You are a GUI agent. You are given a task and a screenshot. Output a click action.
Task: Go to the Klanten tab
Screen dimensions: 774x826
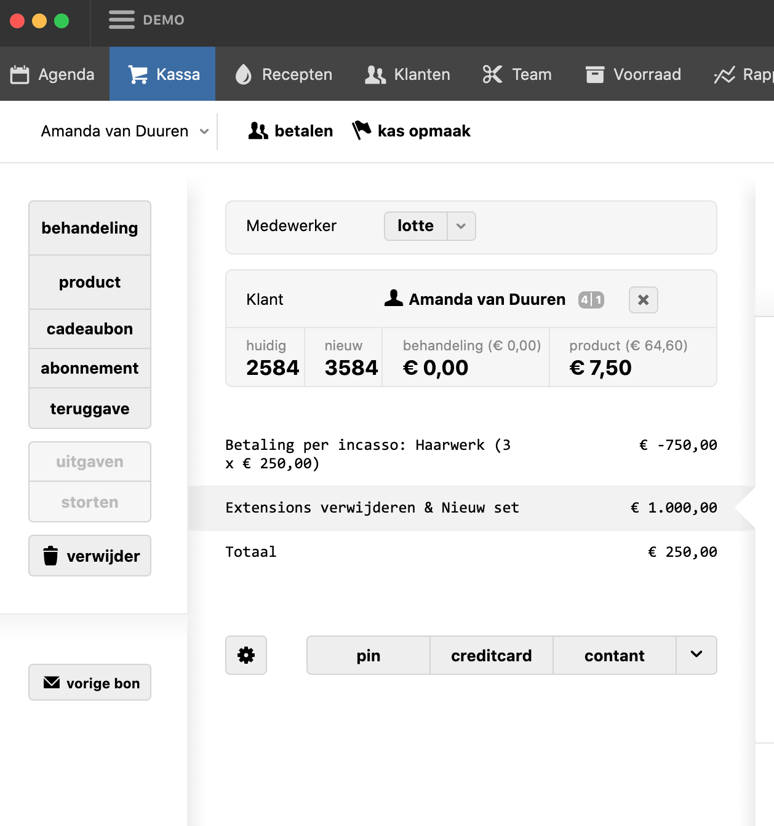(407, 74)
